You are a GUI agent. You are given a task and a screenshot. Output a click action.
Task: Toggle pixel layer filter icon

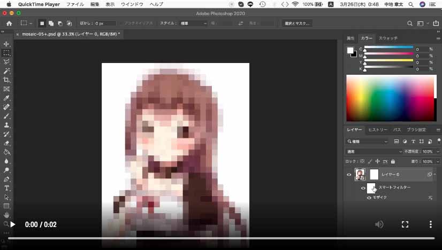(397, 142)
